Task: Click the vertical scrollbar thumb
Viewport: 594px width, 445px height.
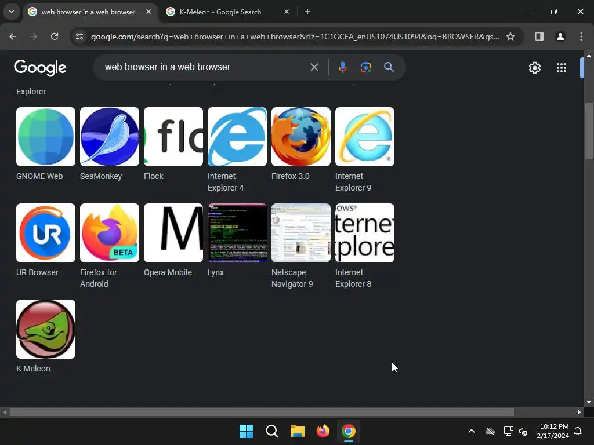Action: pos(589,131)
